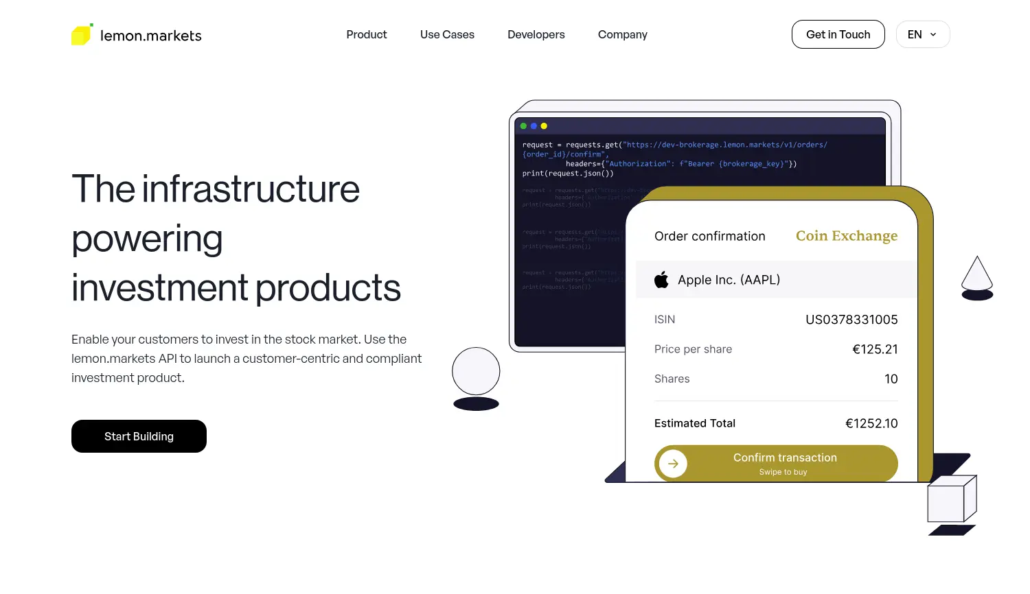Click the white sphere shape decoration
The height and width of the screenshot is (594, 1030).
(476, 371)
